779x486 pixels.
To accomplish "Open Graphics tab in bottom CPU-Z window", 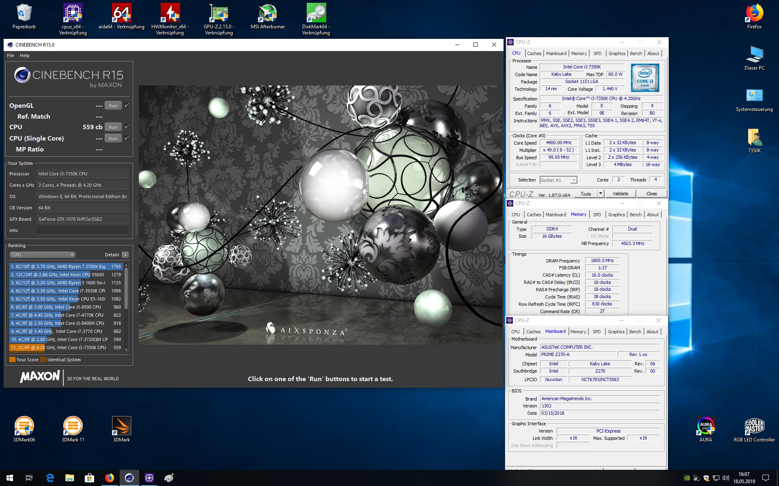I will coord(616,332).
